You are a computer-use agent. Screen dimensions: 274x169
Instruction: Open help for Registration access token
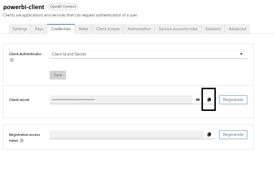pyautogui.click(x=22, y=141)
